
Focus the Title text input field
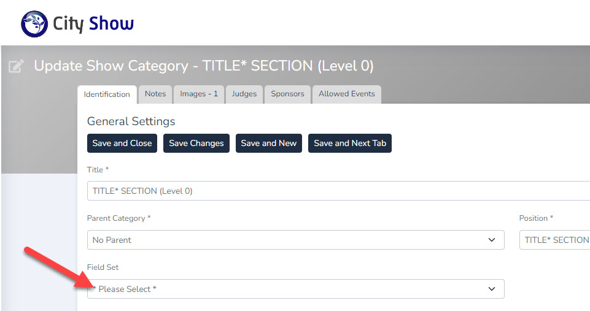pos(338,191)
